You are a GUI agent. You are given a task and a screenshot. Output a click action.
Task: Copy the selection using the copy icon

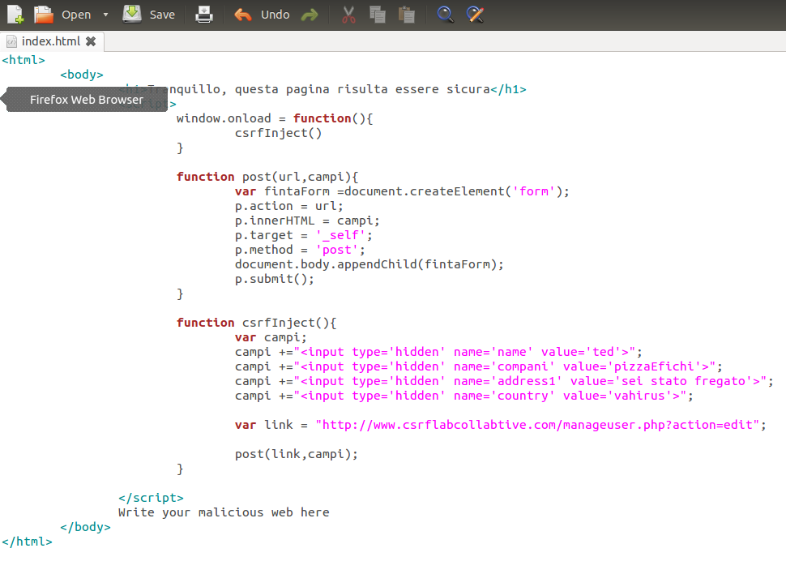pos(378,15)
